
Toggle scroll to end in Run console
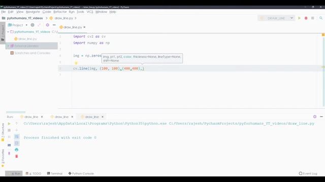(17, 143)
